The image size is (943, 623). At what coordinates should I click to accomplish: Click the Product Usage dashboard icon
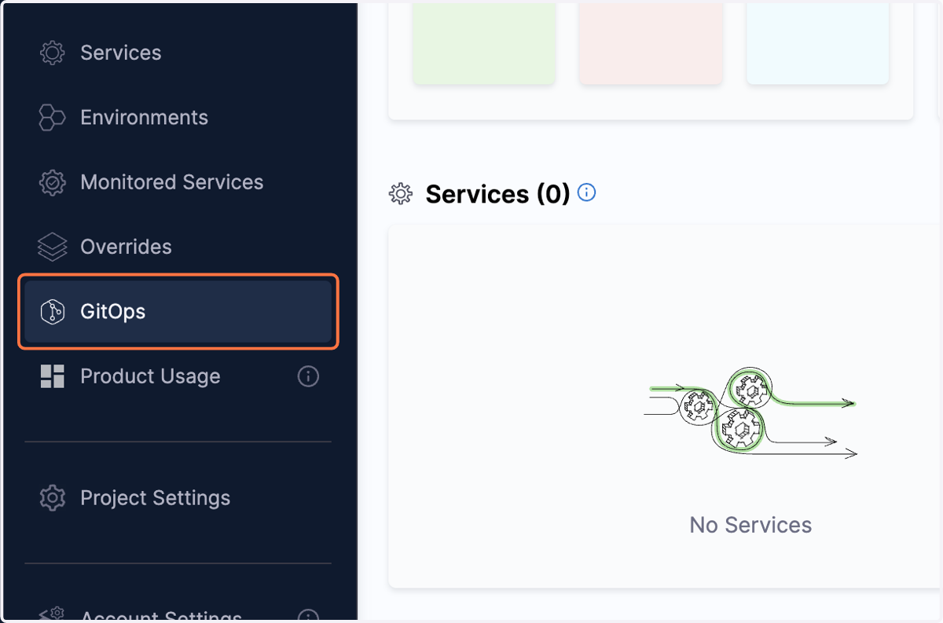coord(53,376)
